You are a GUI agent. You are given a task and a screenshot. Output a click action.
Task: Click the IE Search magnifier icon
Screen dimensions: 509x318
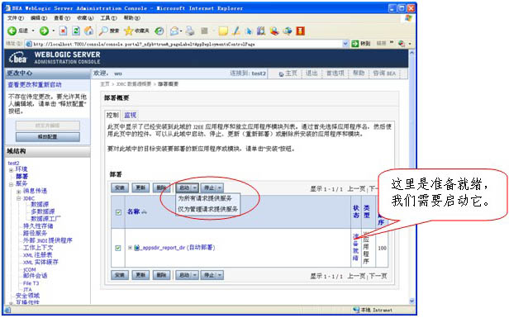103,31
